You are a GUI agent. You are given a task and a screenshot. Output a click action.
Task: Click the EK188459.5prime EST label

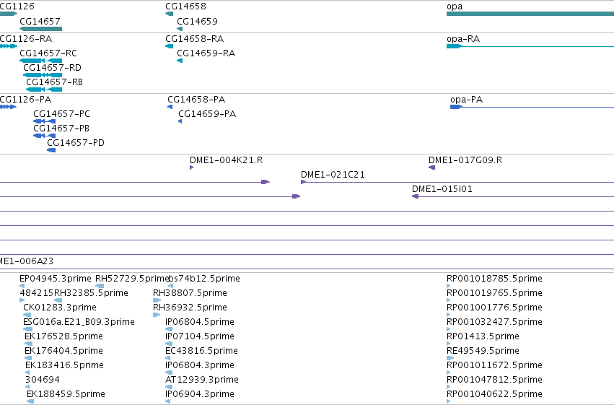[x=66, y=394]
